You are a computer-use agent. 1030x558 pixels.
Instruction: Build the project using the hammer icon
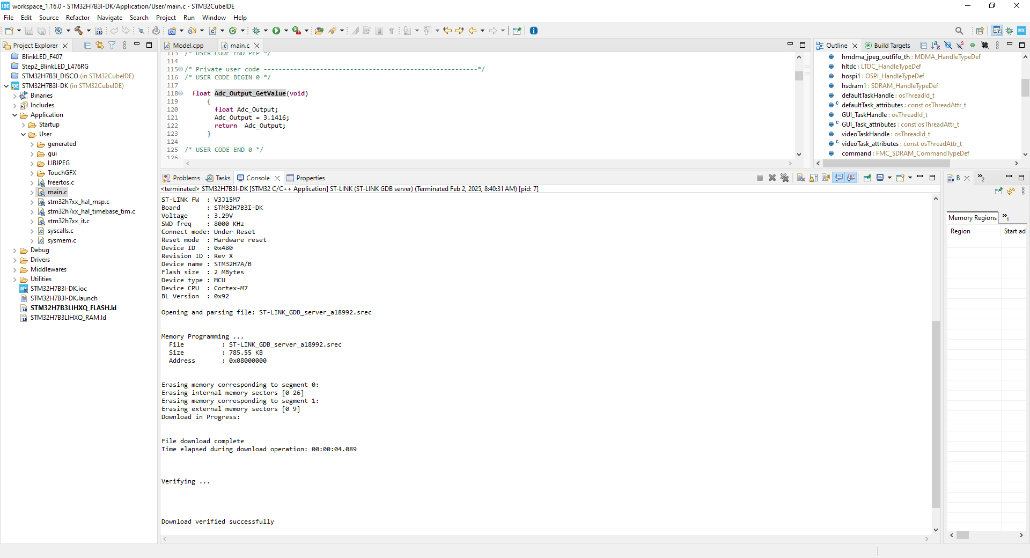pyautogui.click(x=78, y=31)
